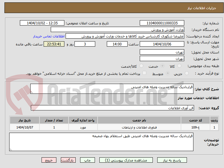Click the ردیف column header
This screenshot has width=224, height=168.
pos(214,120)
